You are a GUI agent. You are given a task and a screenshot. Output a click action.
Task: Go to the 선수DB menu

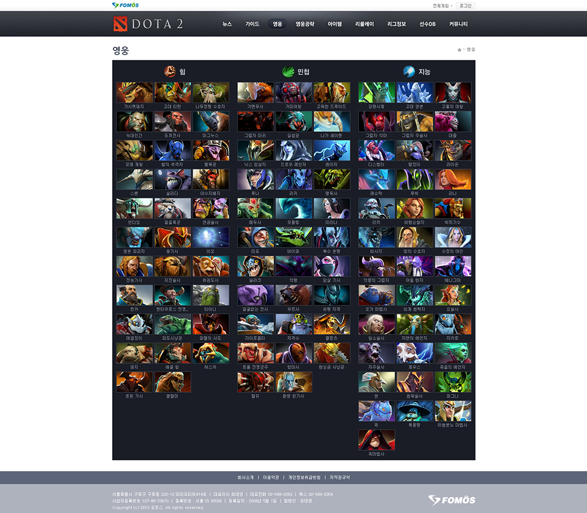427,24
